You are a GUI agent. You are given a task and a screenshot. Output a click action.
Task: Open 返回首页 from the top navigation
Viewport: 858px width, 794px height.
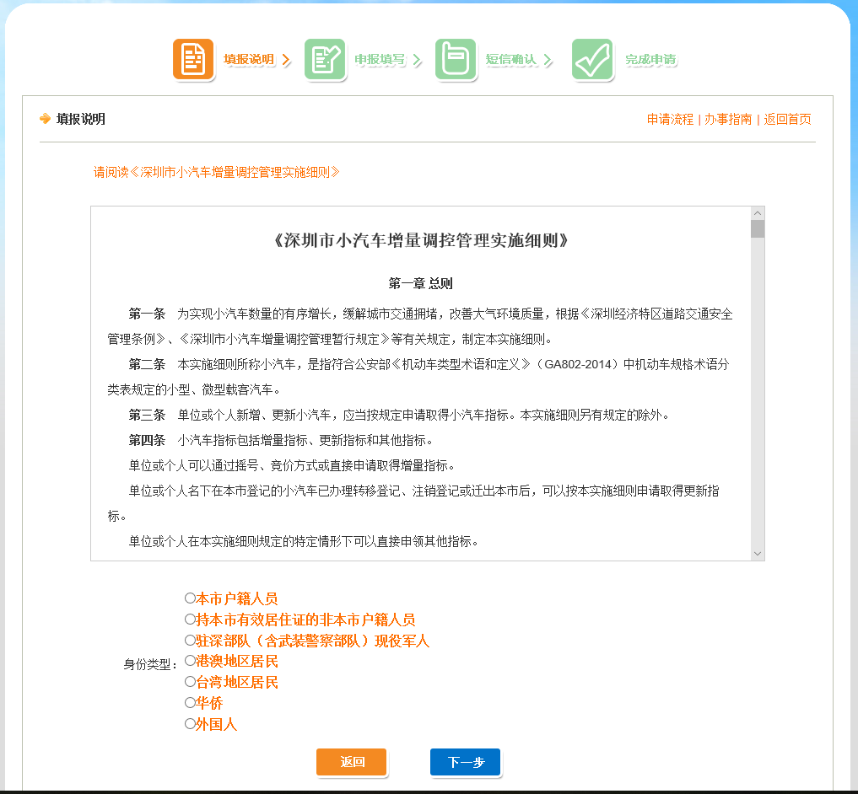pyautogui.click(x=786, y=119)
